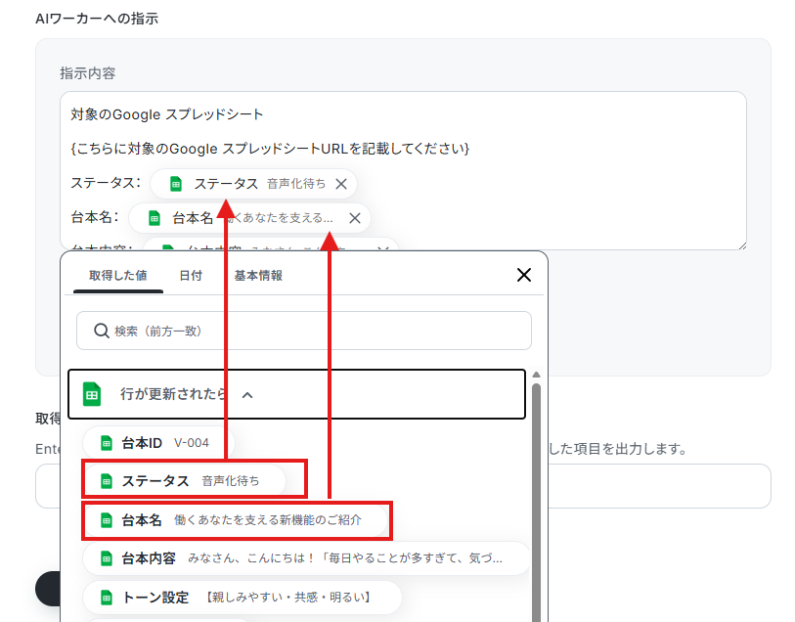Insert the 台本内容 value from list

[306, 558]
